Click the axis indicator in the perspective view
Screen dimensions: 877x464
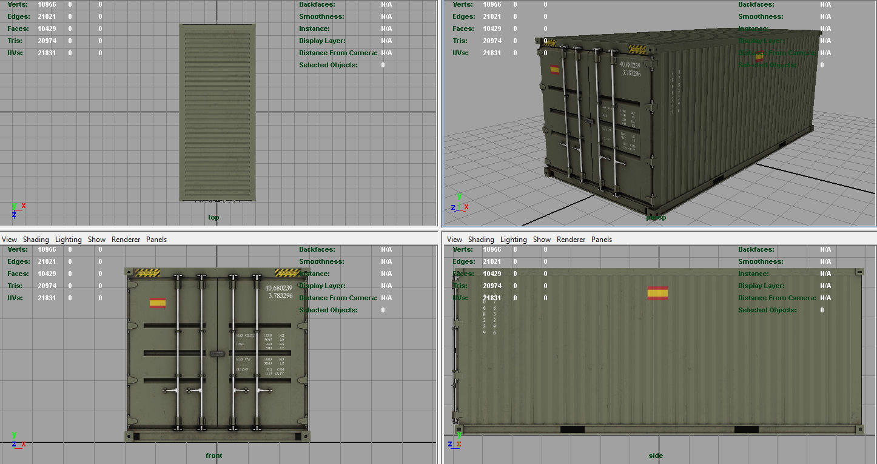tap(460, 203)
